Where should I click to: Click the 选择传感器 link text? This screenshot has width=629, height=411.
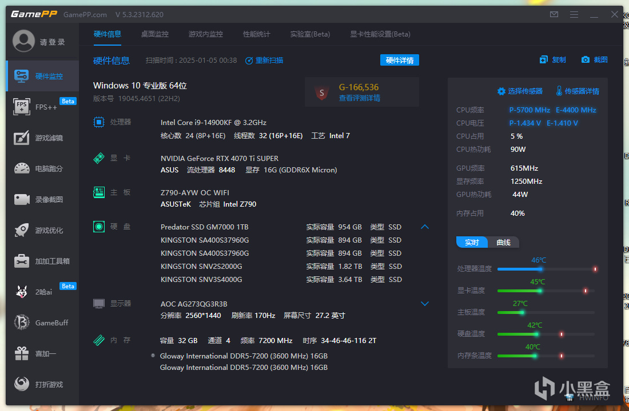(x=525, y=91)
